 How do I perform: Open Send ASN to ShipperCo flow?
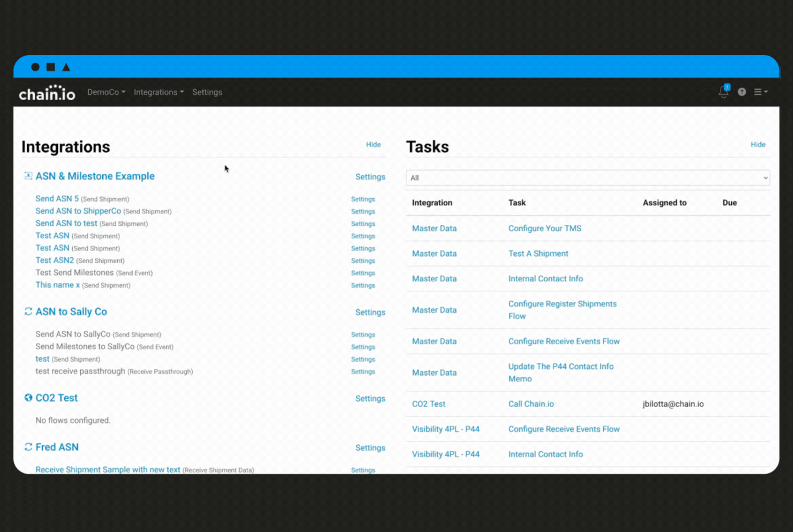point(78,211)
